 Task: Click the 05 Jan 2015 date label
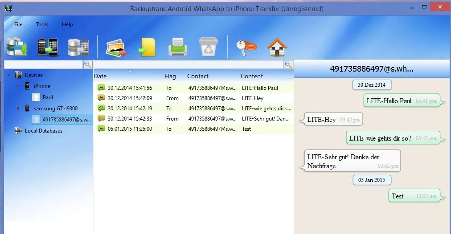tap(372, 180)
